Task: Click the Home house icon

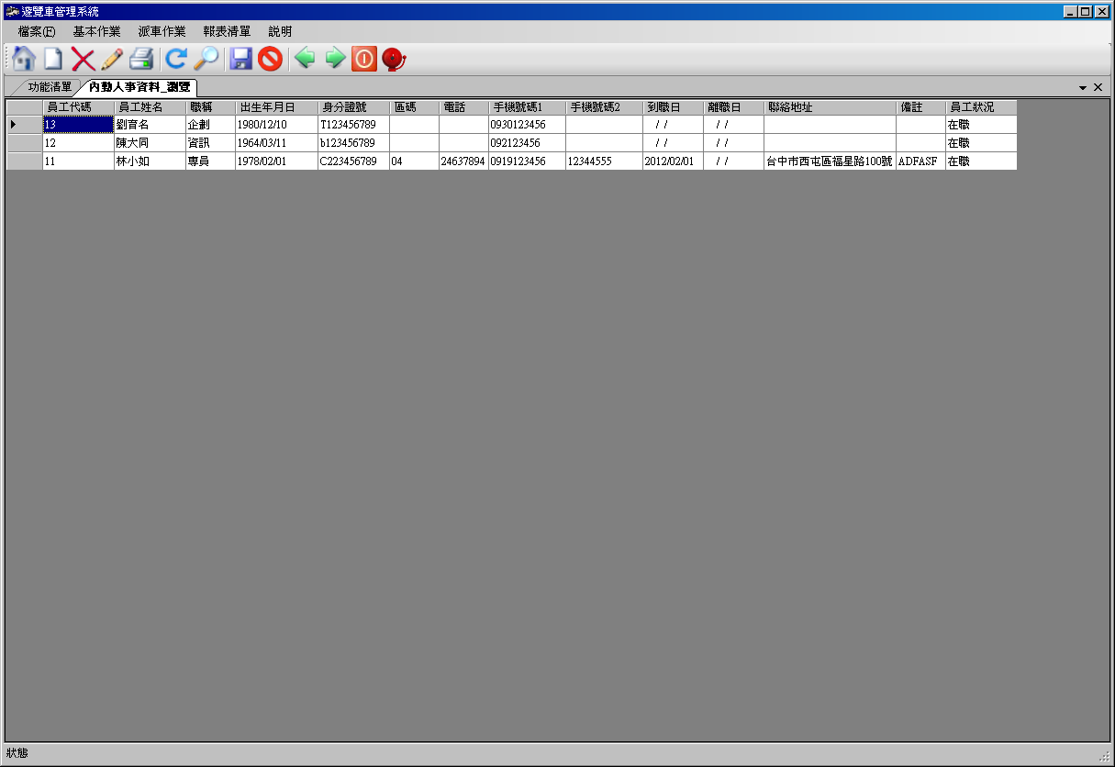Action: point(24,59)
